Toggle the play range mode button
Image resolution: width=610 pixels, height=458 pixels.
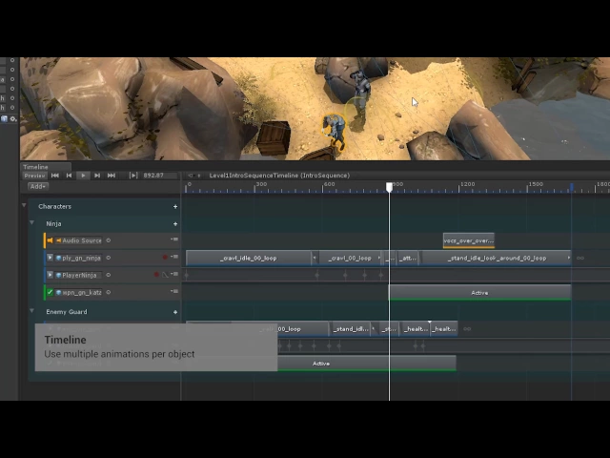pos(133,176)
